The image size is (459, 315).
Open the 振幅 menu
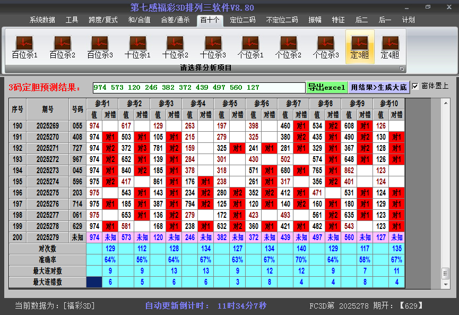pos(315,20)
